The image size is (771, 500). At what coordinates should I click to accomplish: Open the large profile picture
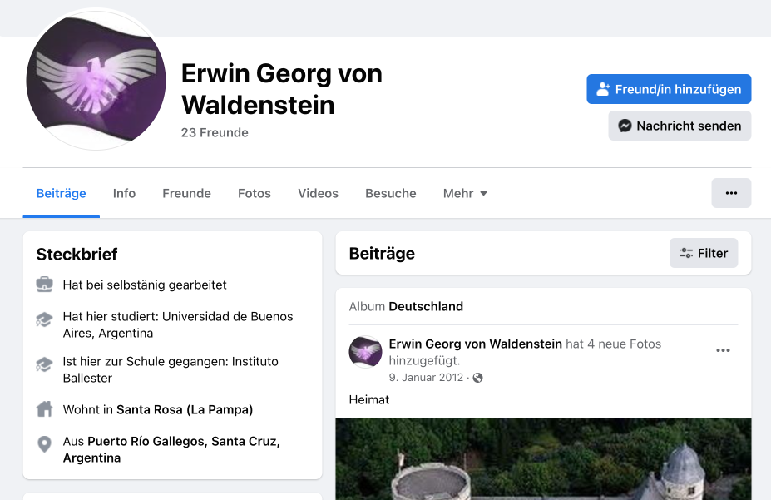click(x=96, y=81)
